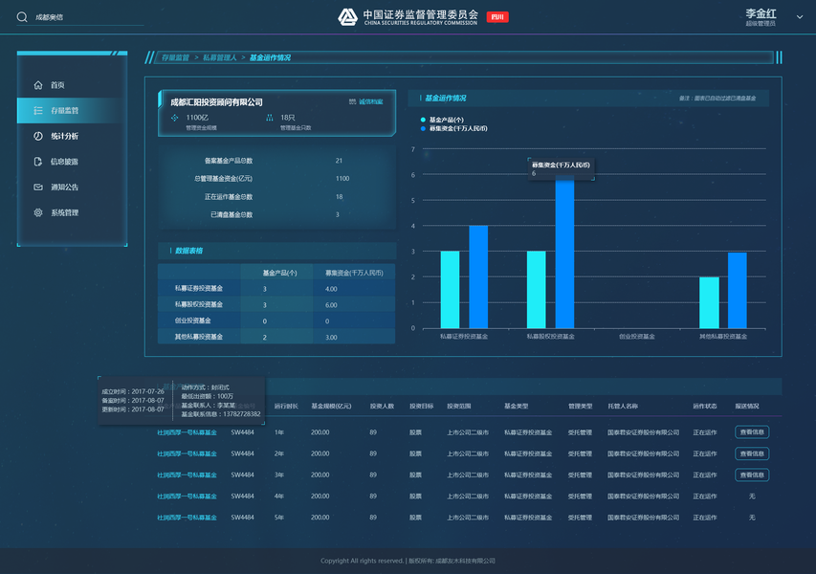Click the user name 李金红
The height and width of the screenshot is (574, 816).
pyautogui.click(x=761, y=13)
